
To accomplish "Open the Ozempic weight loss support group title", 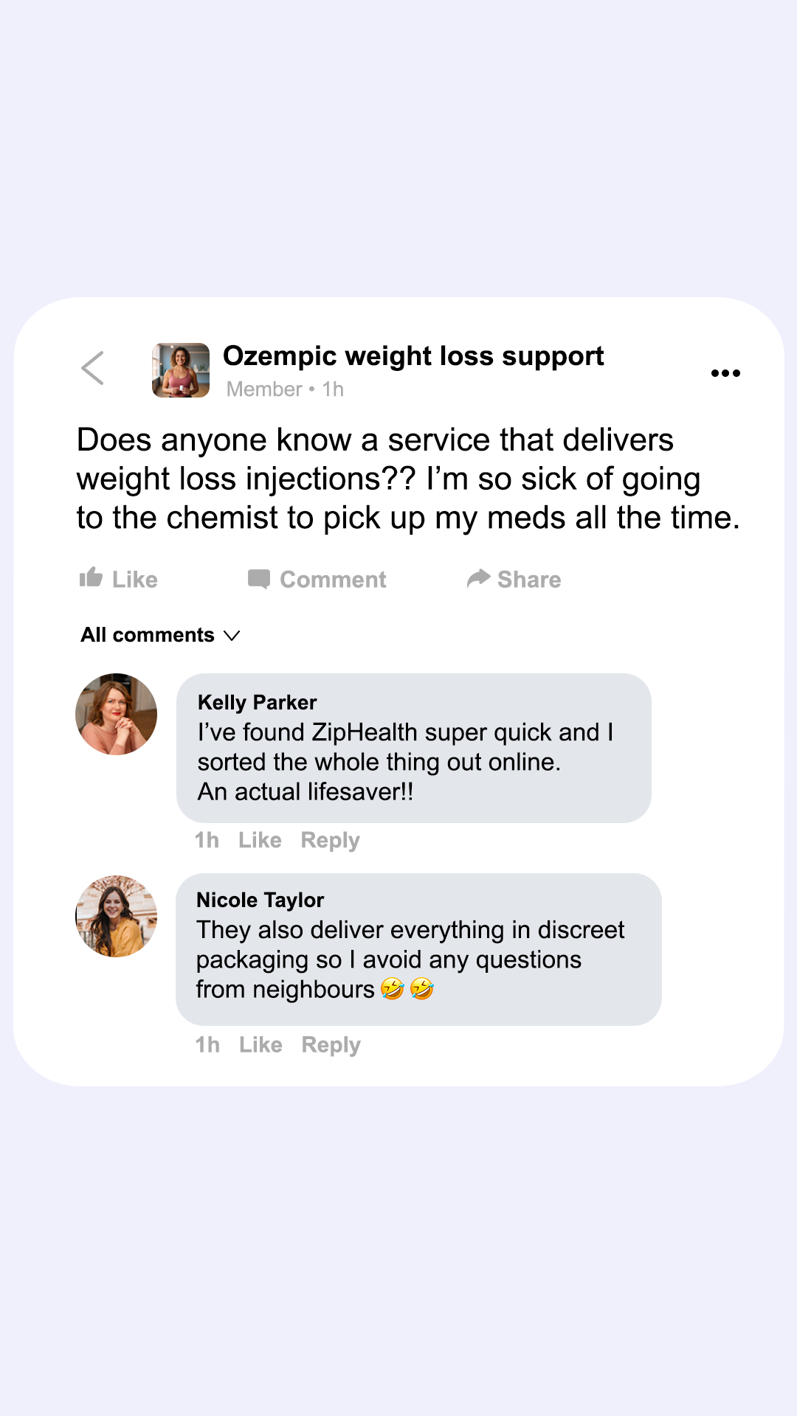I will coord(413,356).
